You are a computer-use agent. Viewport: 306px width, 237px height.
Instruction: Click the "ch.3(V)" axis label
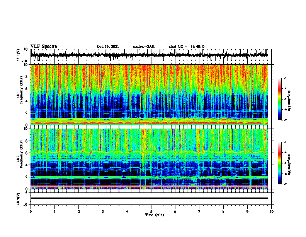[19, 199]
